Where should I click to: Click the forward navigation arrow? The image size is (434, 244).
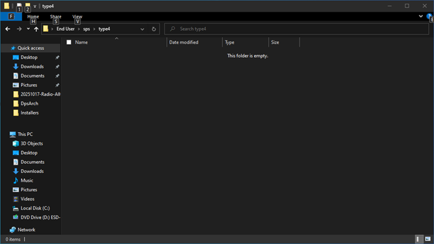(19, 29)
